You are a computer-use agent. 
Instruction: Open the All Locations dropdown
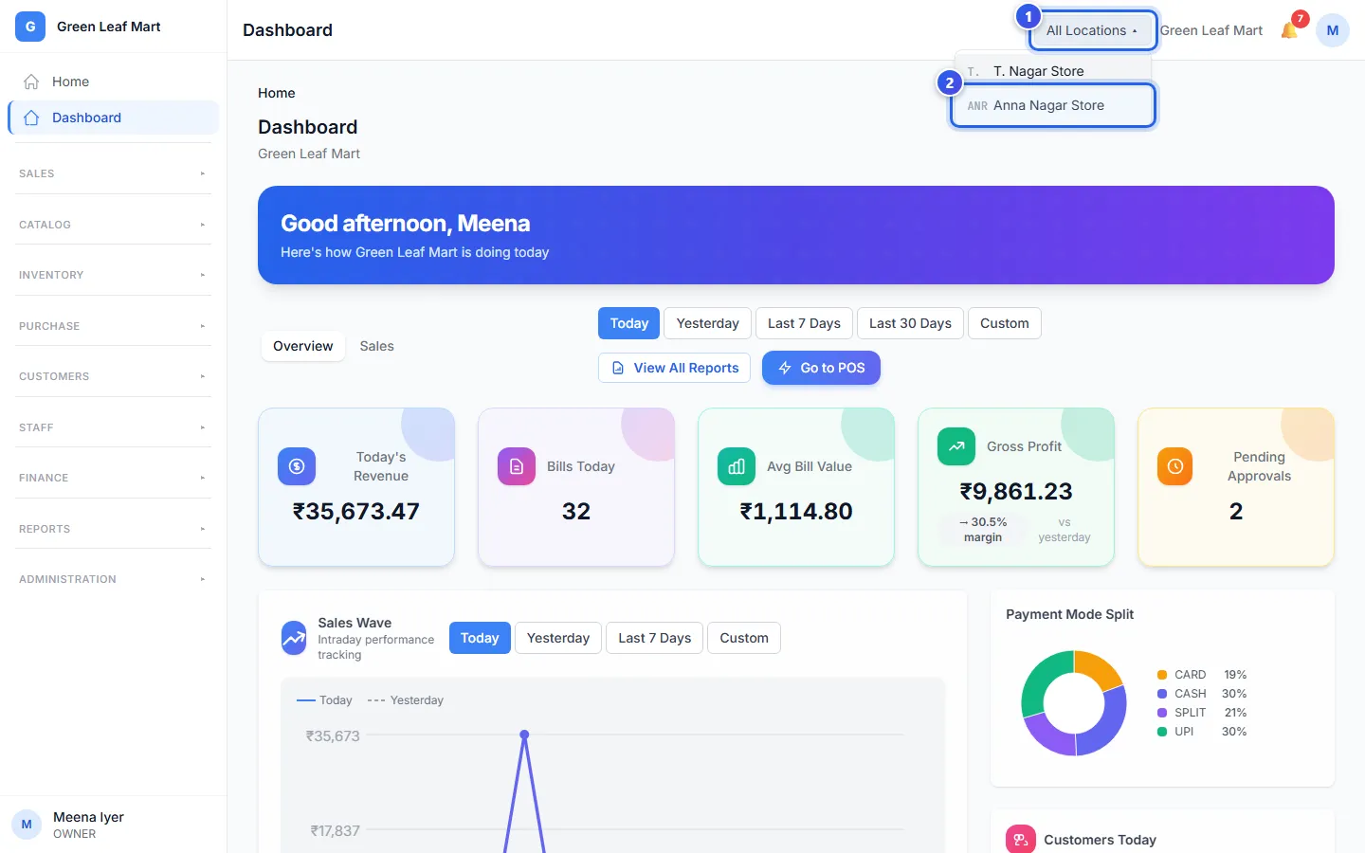1092,30
